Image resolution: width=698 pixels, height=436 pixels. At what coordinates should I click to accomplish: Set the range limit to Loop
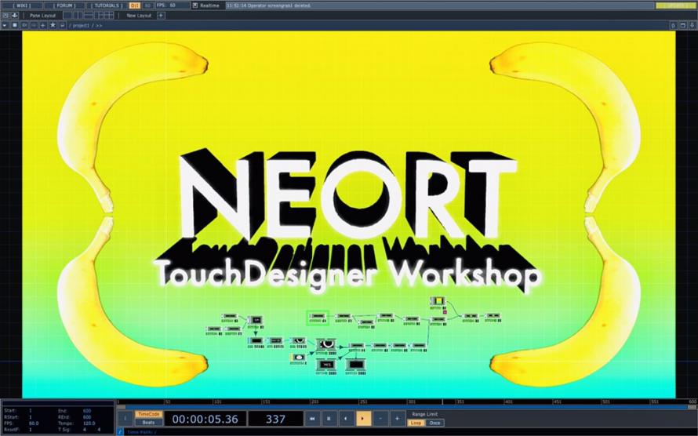pos(416,423)
